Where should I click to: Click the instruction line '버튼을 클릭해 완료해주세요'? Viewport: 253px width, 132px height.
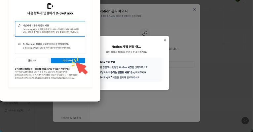point(120,77)
